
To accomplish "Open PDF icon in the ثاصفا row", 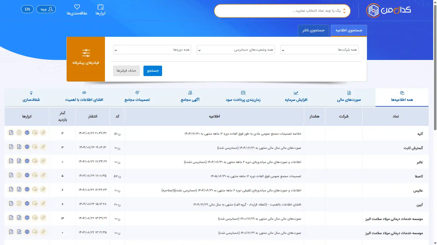I will (11, 175).
